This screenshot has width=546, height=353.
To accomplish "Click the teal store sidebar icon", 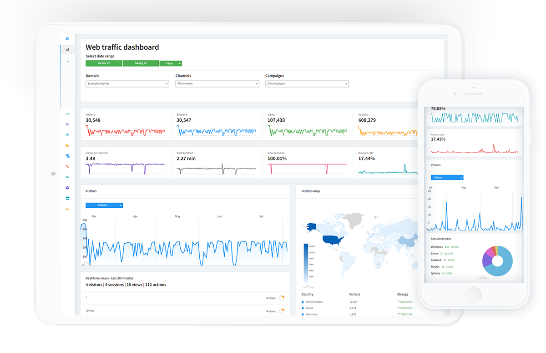I will click(67, 198).
